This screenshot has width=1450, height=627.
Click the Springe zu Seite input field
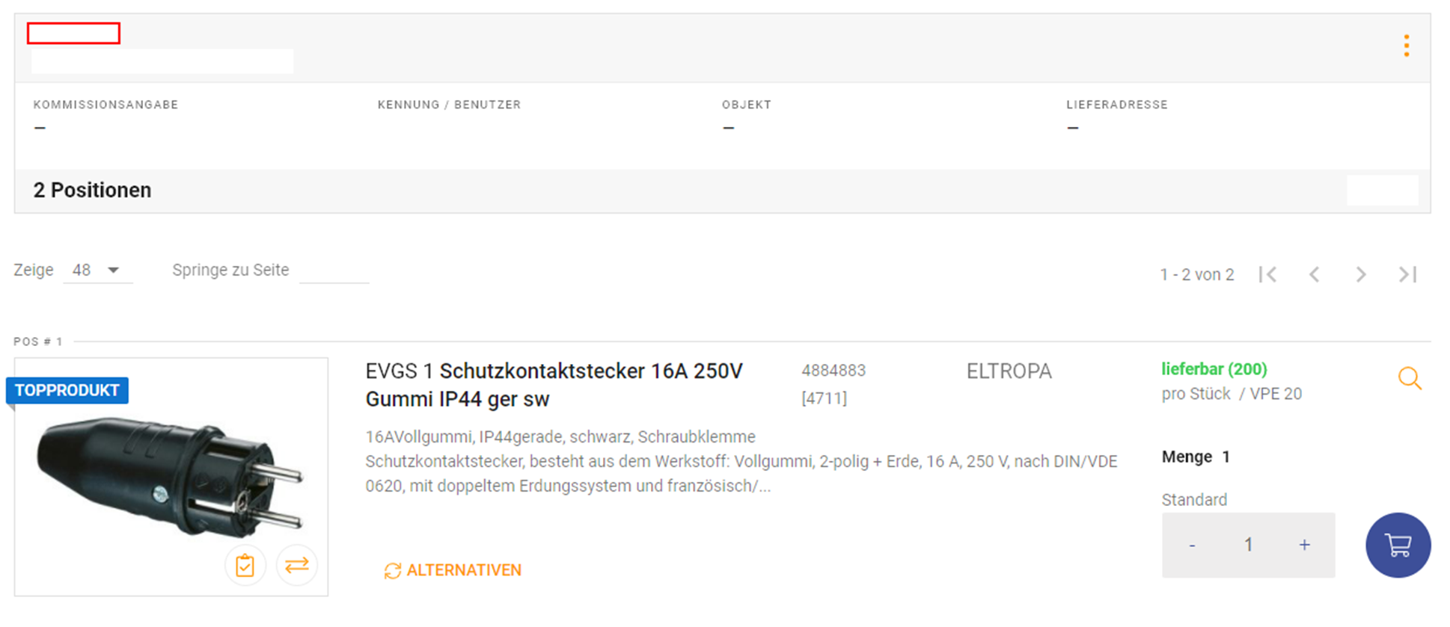point(334,271)
